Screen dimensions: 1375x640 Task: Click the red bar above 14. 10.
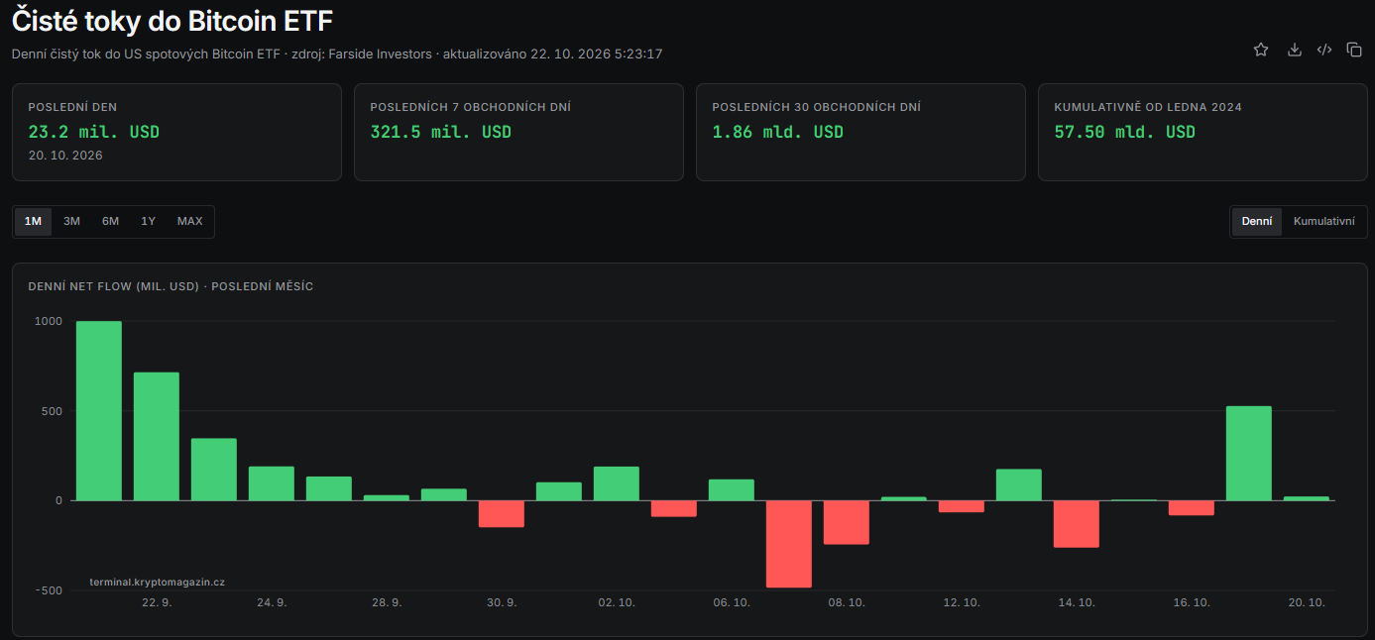tap(1077, 523)
